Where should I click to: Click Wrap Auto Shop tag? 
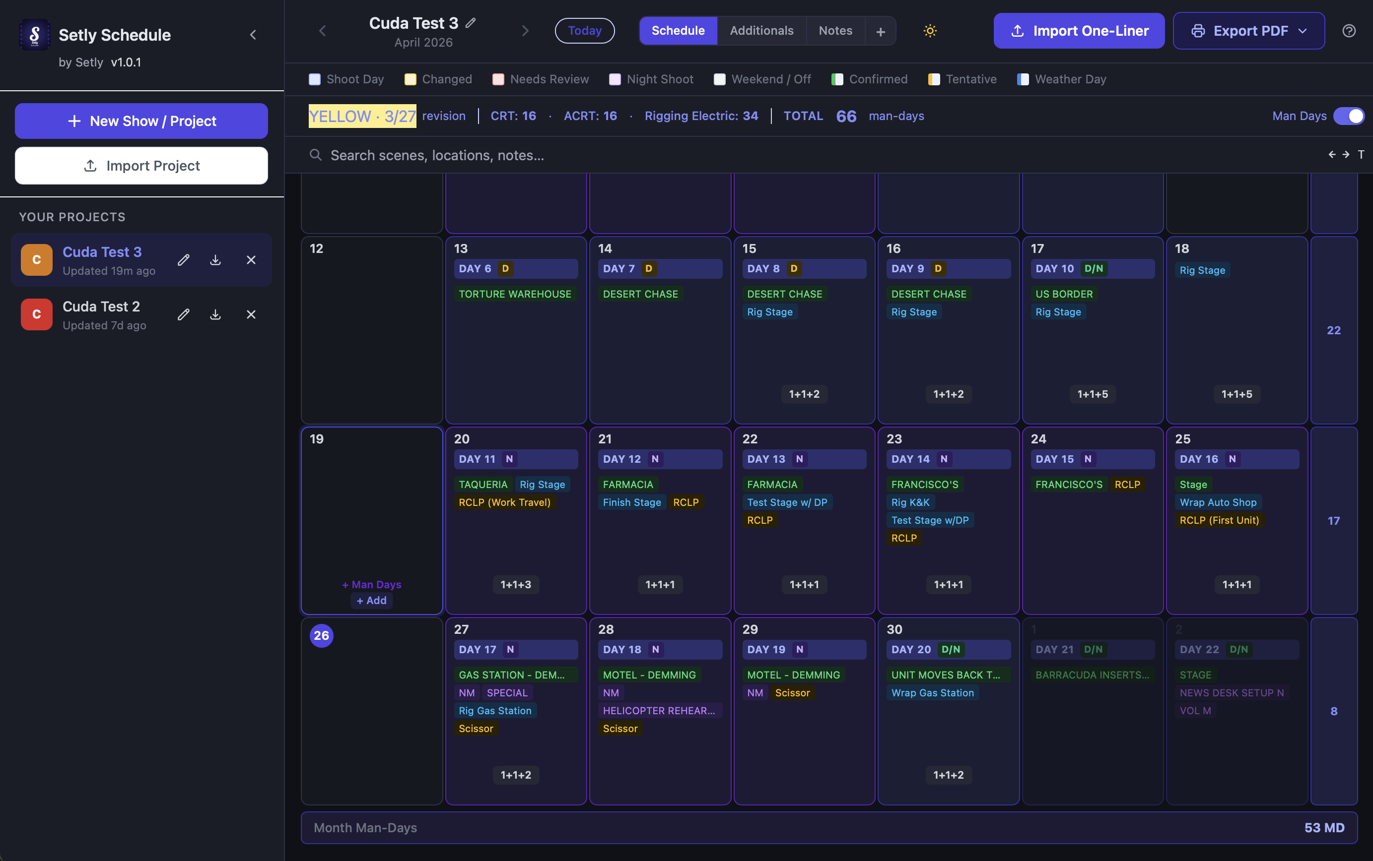(x=1218, y=502)
